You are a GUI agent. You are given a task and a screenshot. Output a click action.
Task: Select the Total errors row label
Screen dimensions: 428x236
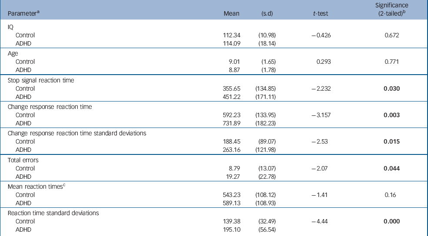click(23, 160)
